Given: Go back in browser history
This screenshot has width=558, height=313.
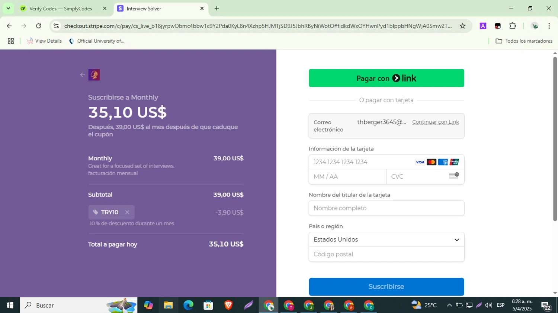Looking at the screenshot, I should 9,26.
